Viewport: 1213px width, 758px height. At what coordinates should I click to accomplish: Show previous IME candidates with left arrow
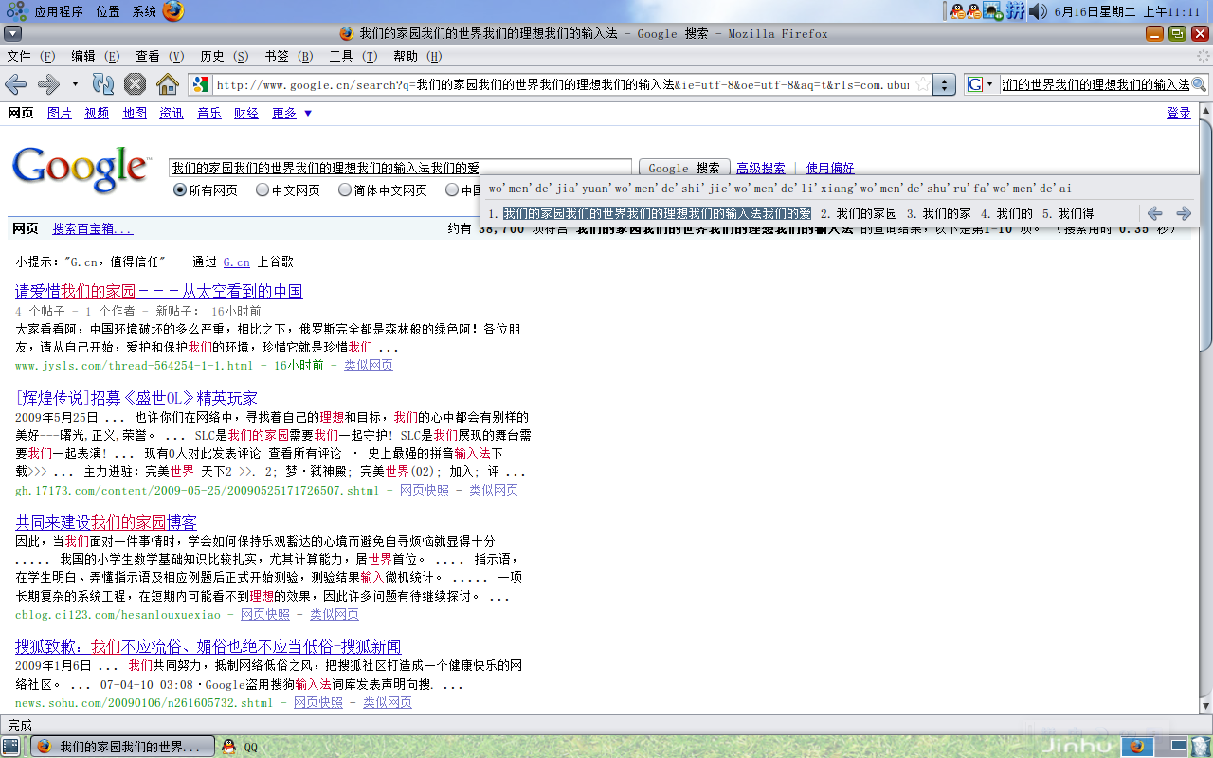click(x=1154, y=213)
